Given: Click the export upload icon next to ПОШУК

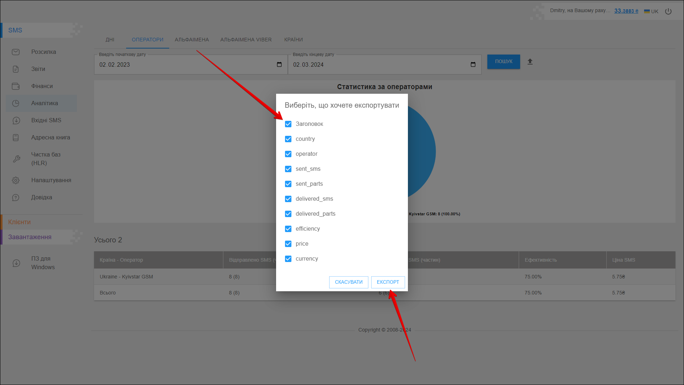Looking at the screenshot, I should pos(530,62).
